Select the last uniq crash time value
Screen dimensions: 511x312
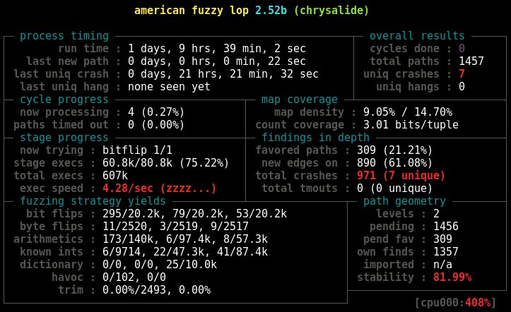click(223, 74)
